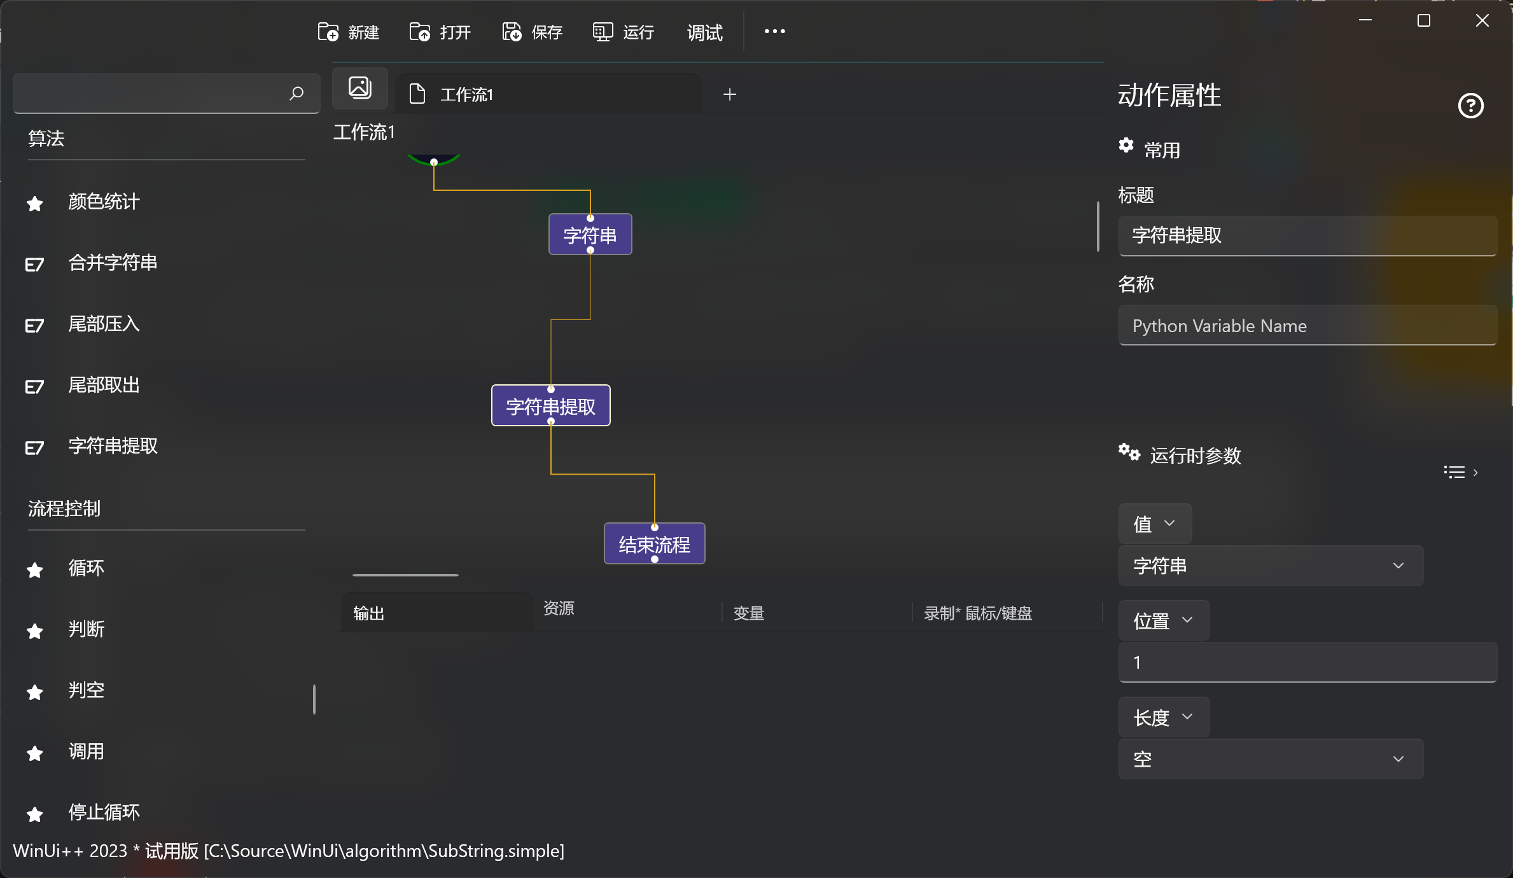Click the 打开 toolbar icon

click(421, 31)
